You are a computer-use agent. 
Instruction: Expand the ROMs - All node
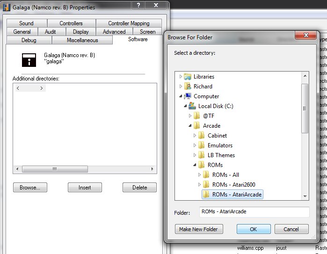point(199,174)
